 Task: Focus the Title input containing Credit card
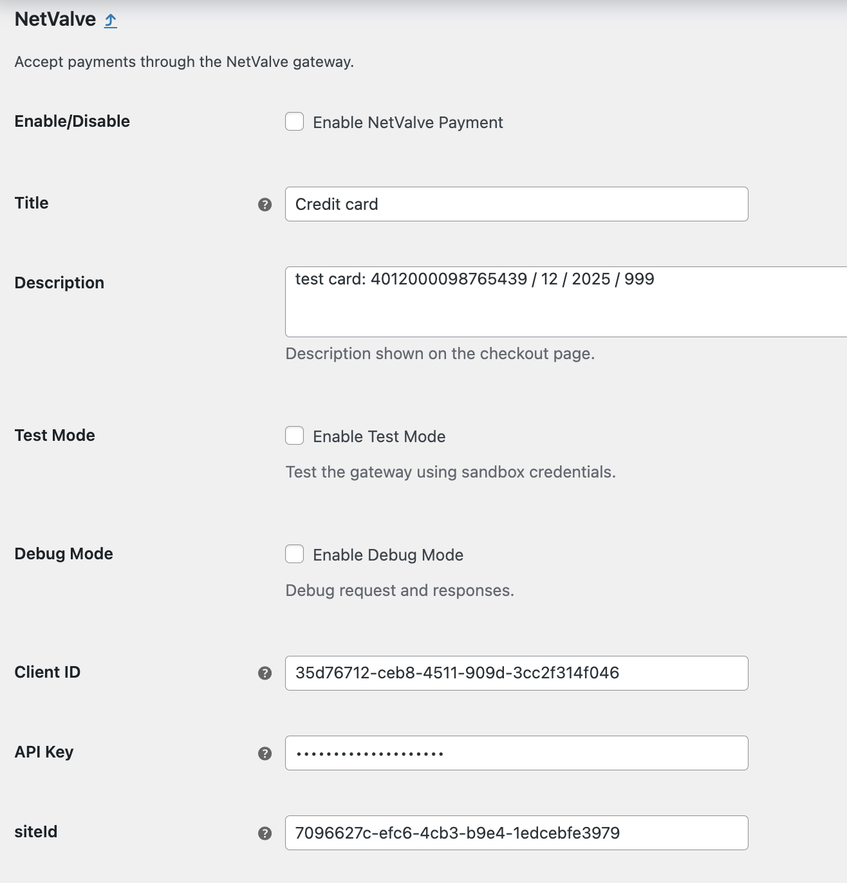517,204
